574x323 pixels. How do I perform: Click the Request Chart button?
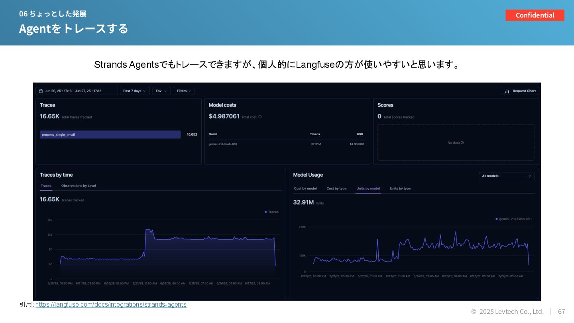[x=520, y=91]
